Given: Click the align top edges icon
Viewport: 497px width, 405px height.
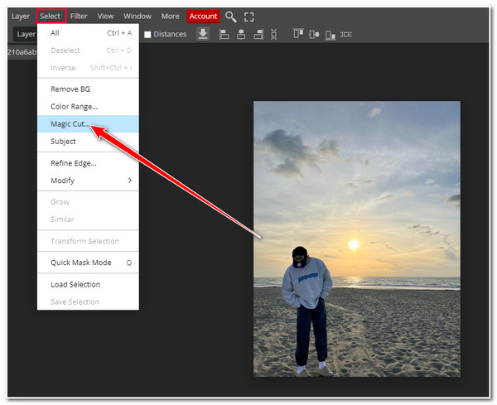Looking at the screenshot, I should click(x=297, y=34).
